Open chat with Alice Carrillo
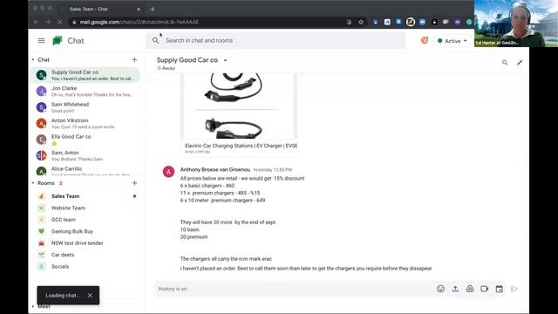 click(85, 171)
